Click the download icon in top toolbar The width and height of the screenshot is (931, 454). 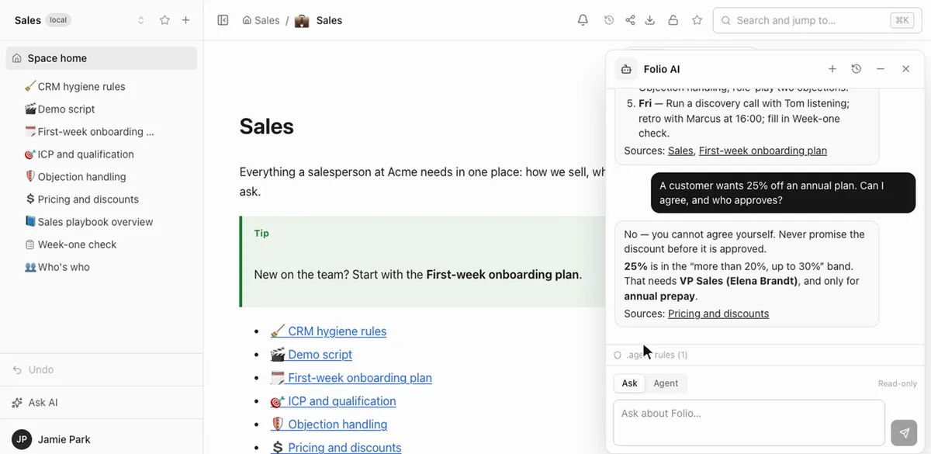click(x=651, y=20)
